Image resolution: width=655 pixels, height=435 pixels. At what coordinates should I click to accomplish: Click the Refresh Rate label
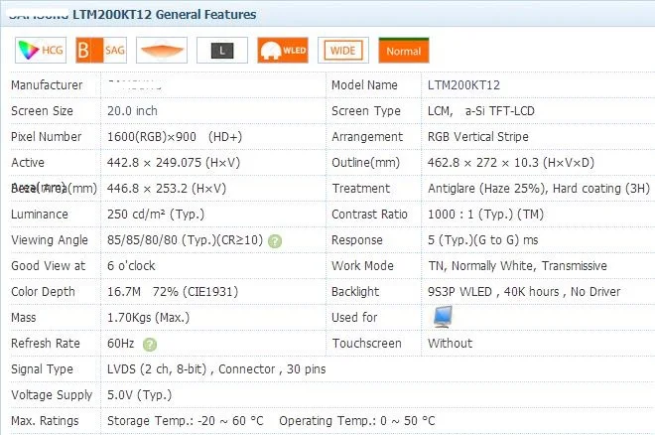[46, 344]
